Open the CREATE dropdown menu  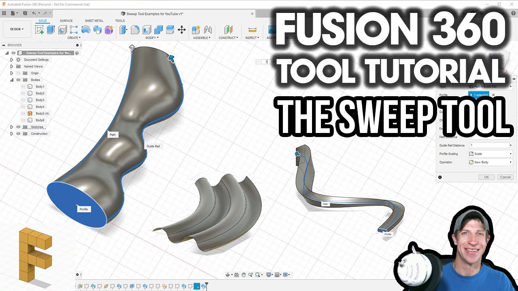click(74, 38)
